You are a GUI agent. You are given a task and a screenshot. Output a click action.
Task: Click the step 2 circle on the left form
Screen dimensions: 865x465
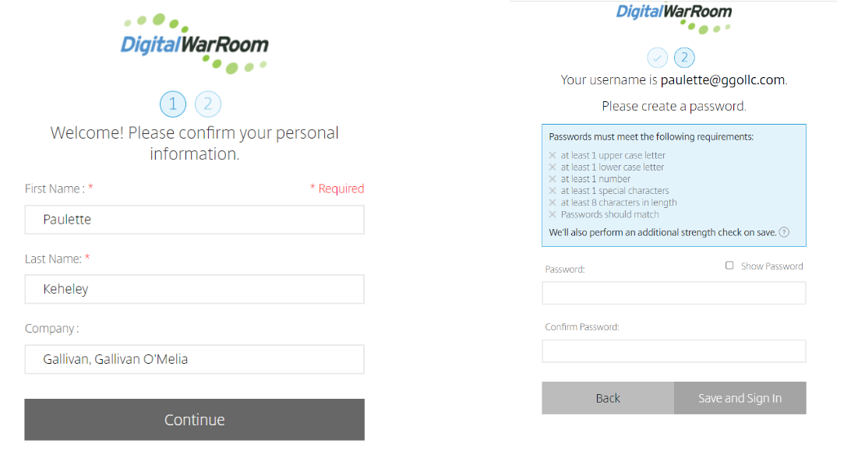[208, 104]
